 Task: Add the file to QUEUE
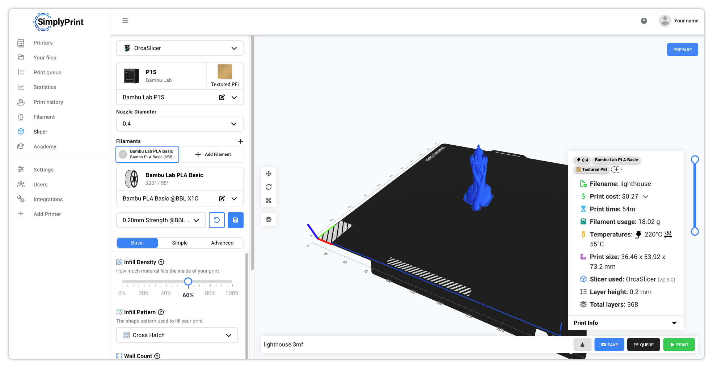[x=643, y=345]
